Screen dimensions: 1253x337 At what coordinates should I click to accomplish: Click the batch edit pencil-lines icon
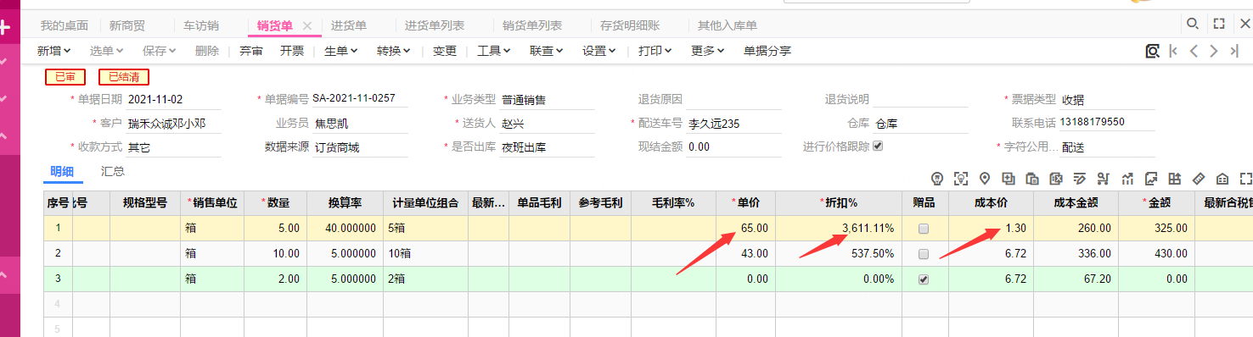pos(1080,179)
